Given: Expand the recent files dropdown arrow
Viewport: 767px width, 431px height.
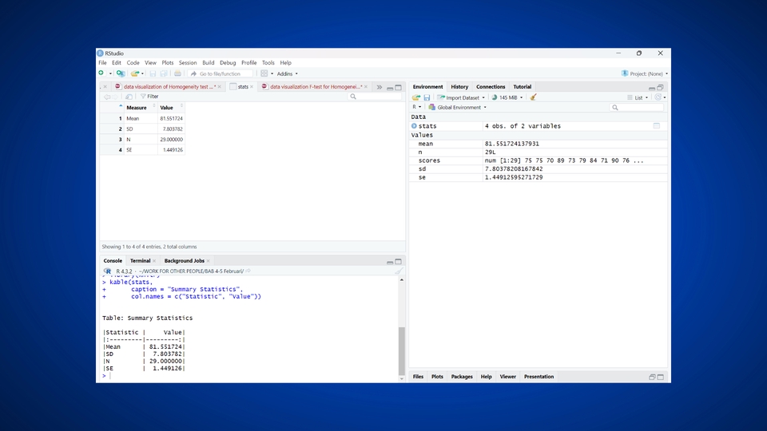Looking at the screenshot, I should click(142, 73).
